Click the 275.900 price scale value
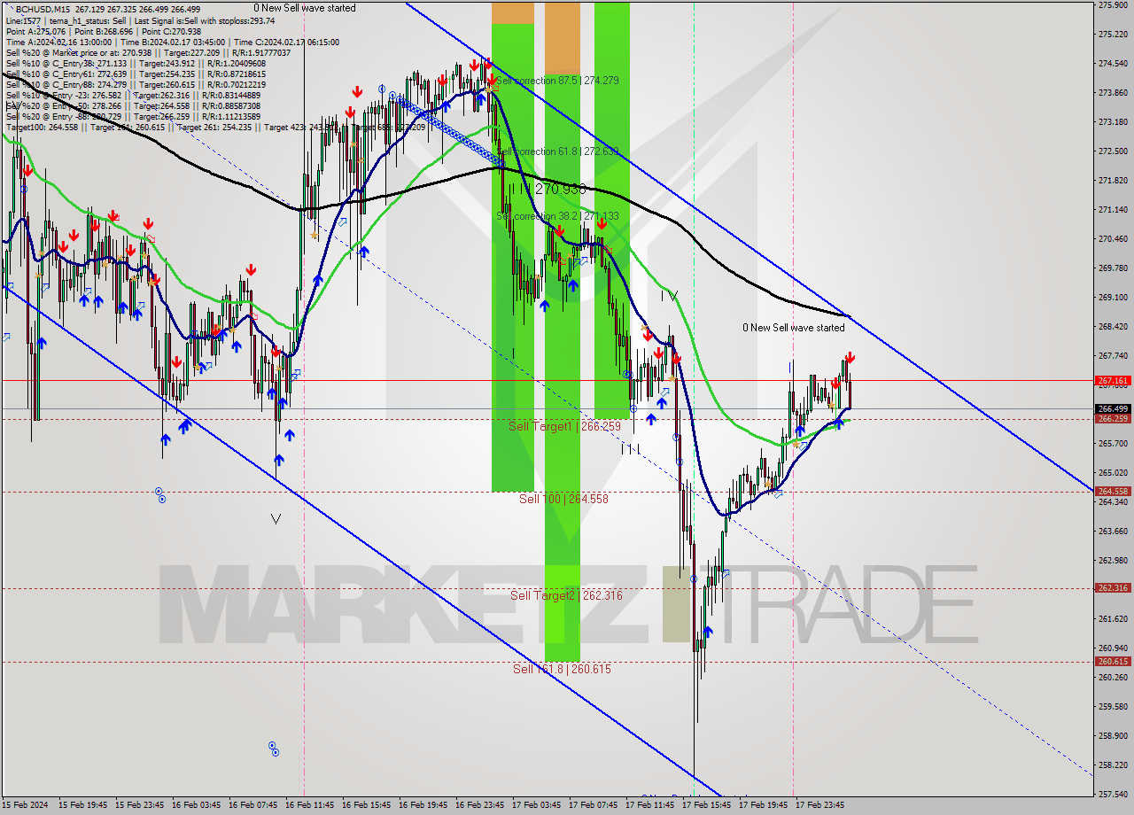Viewport: 1134px width, 815px height. pos(1113,5)
